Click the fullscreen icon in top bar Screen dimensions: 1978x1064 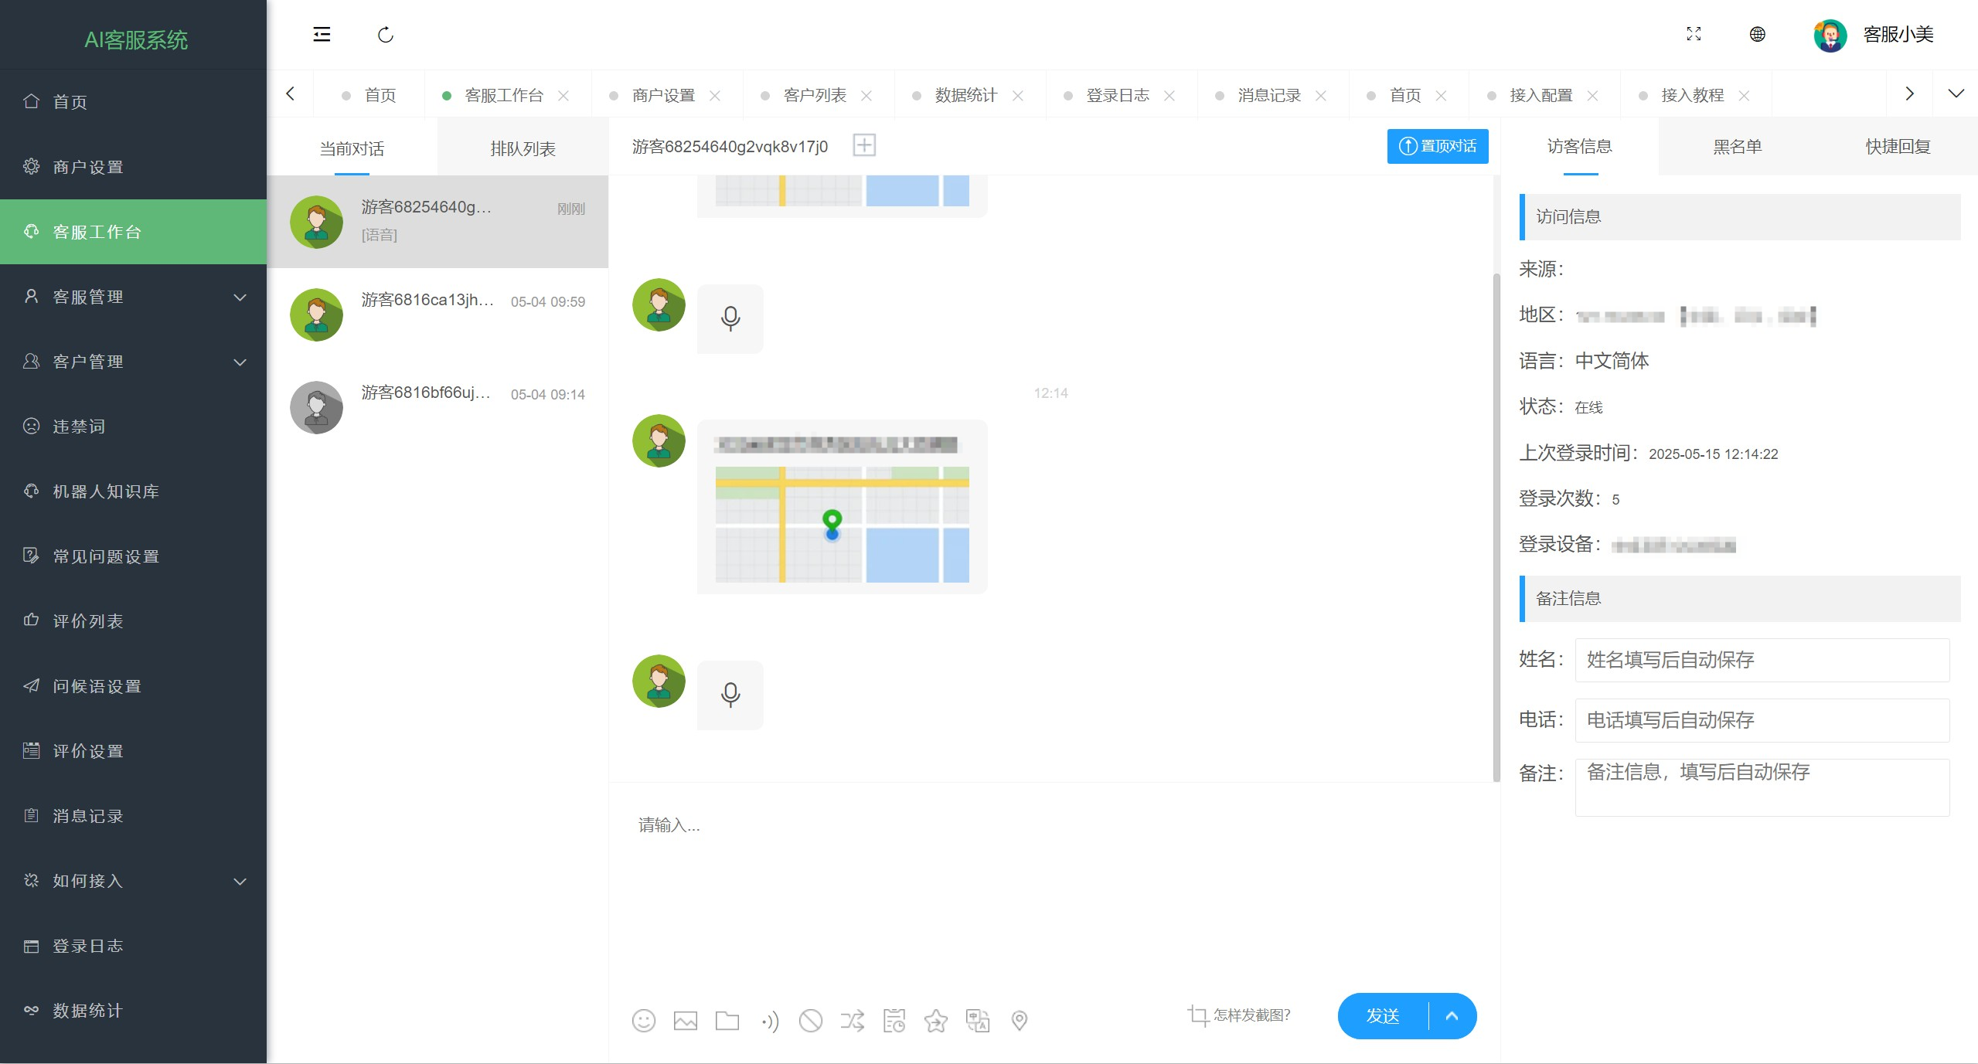click(x=1694, y=34)
